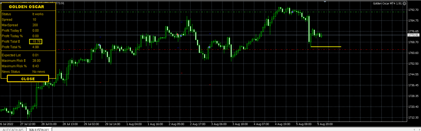421x131 pixels.
Task: Click the "News Status" label
Action: [x=11, y=72]
